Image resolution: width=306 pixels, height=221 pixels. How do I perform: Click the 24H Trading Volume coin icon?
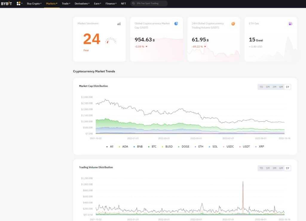[233, 24]
